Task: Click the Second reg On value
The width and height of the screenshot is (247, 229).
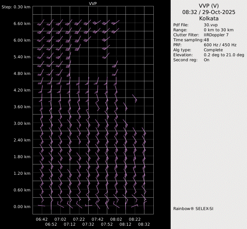Action: 206,60
